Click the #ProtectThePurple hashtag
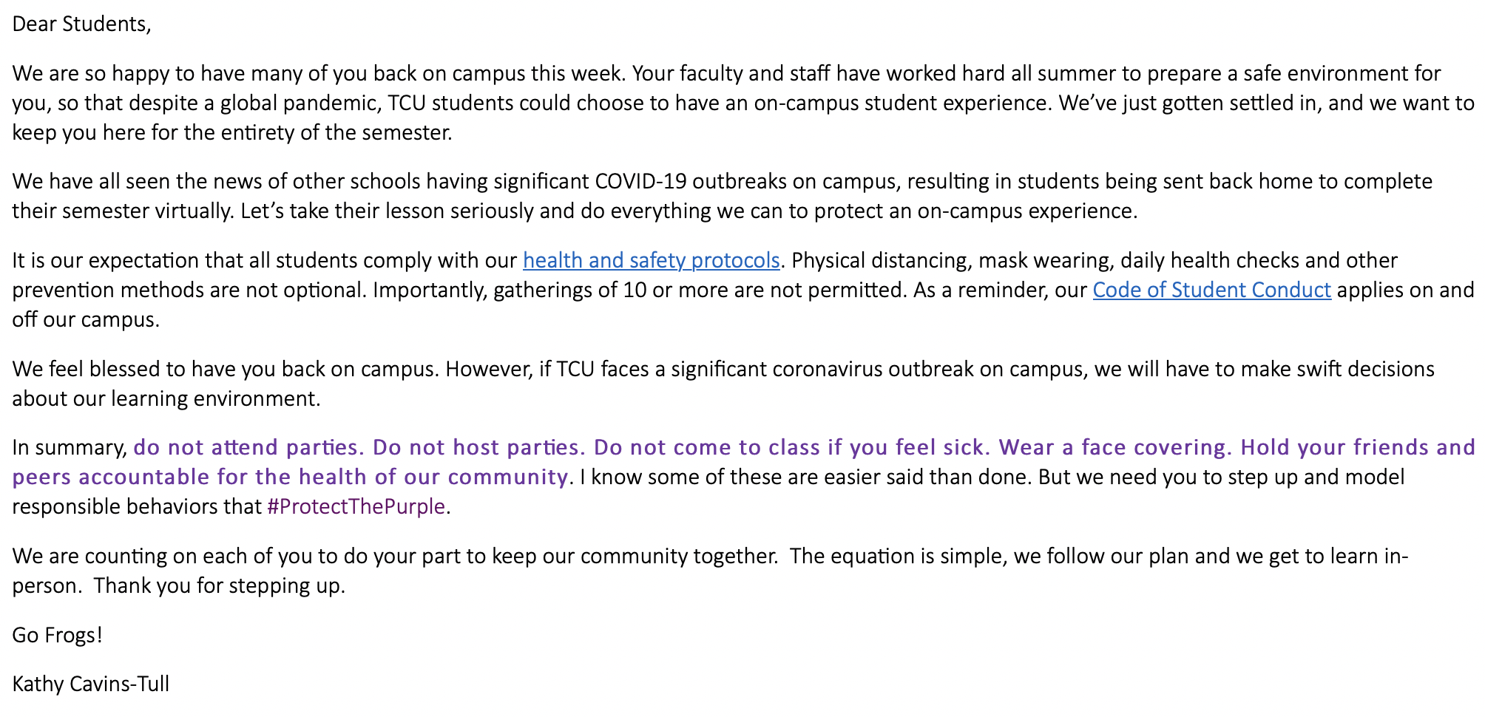 click(356, 507)
